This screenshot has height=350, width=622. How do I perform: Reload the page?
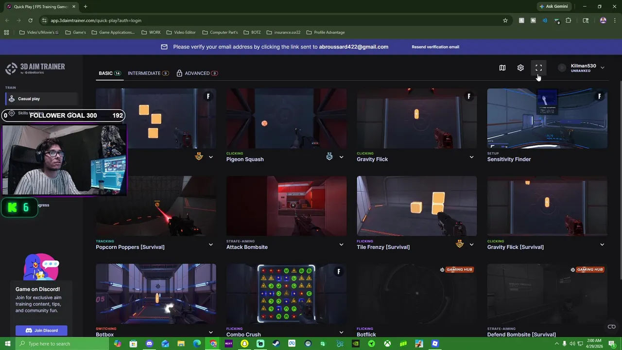coord(30,20)
